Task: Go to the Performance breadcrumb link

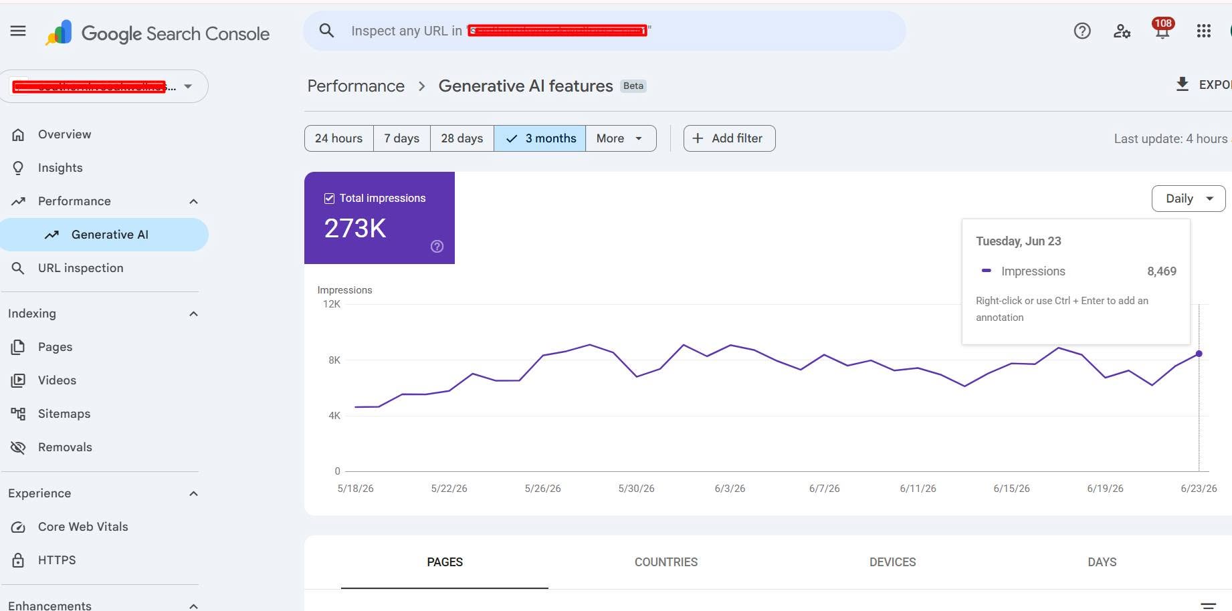Action: [x=356, y=86]
